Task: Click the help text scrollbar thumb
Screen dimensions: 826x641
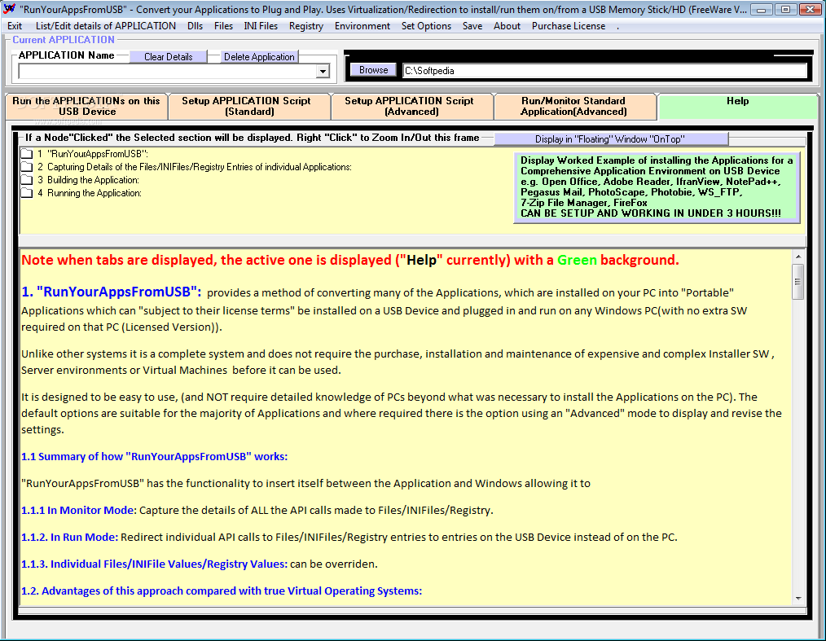Action: [x=798, y=281]
